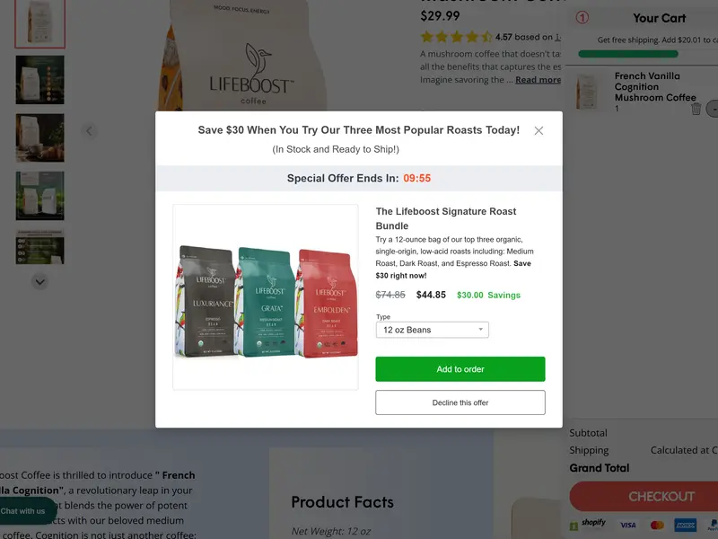Expand description via the Read more link
The height and width of the screenshot is (539, 718).
(x=538, y=80)
